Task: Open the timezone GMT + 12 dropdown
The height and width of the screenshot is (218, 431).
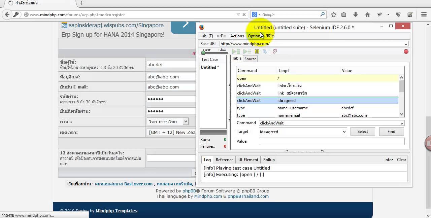Action: point(171,132)
